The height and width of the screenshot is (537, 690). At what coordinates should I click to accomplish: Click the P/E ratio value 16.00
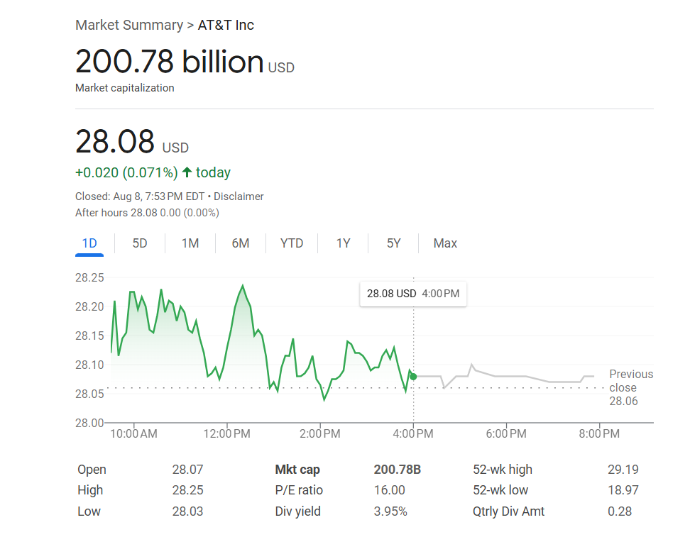(389, 490)
